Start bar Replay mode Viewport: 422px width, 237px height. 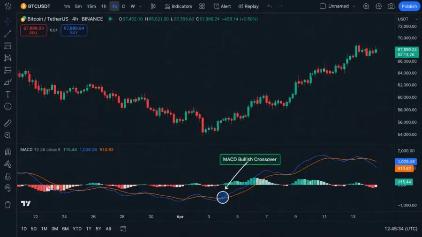[248, 6]
